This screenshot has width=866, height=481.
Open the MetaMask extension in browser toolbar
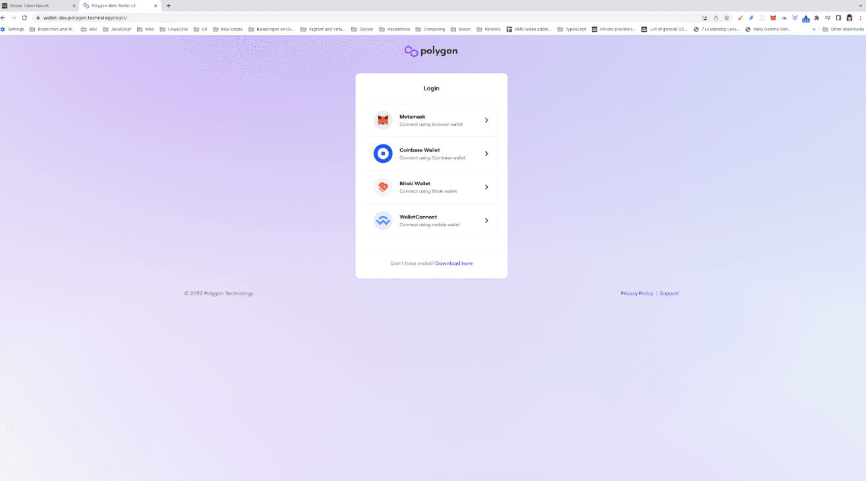(773, 18)
